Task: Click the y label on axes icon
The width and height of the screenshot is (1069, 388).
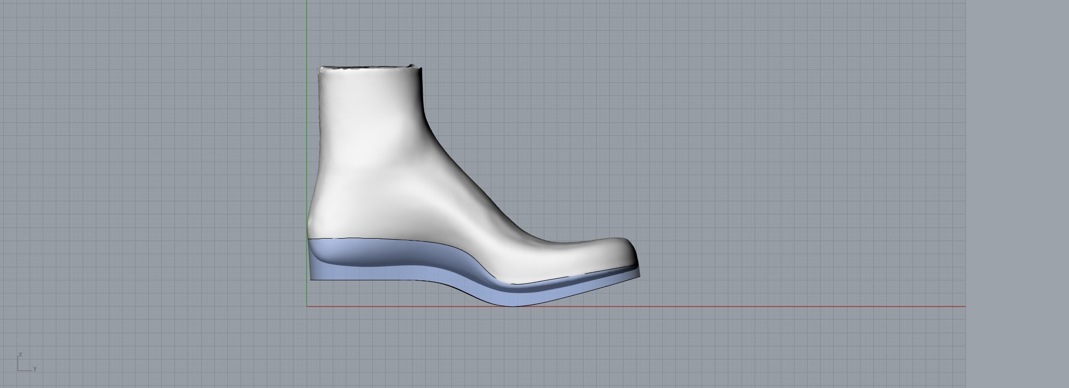Action: tap(35, 369)
